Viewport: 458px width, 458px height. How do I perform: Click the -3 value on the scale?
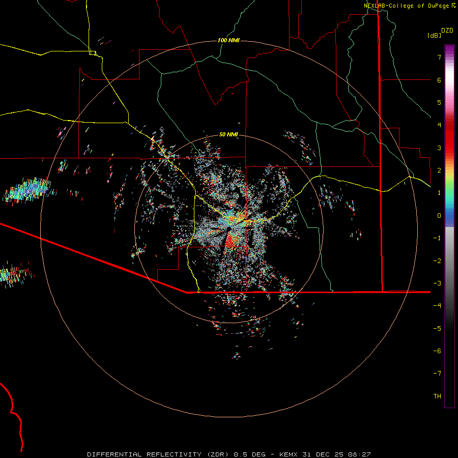pyautogui.click(x=437, y=283)
